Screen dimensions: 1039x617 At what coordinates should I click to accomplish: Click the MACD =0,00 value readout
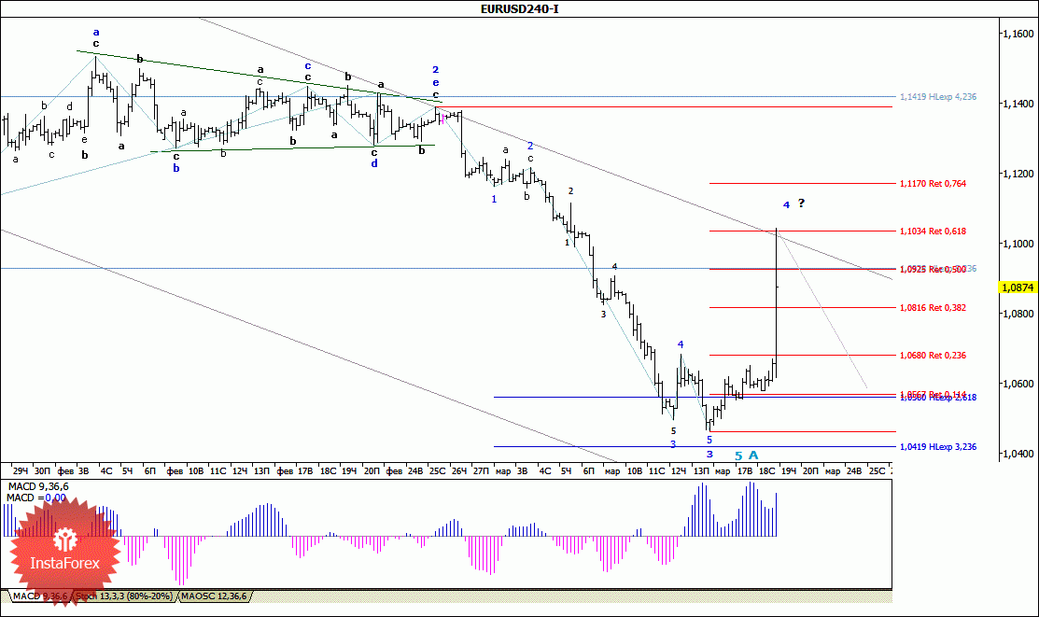click(37, 498)
